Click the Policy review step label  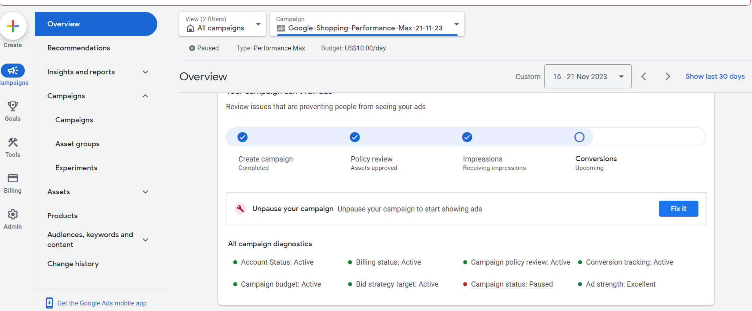372,159
